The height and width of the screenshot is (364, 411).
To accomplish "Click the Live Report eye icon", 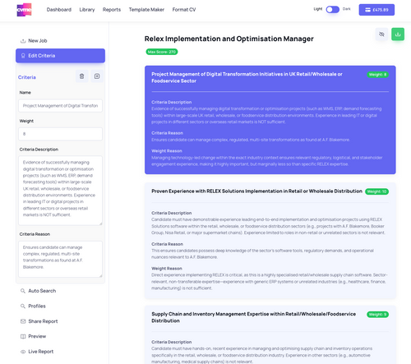I will pos(23,352).
